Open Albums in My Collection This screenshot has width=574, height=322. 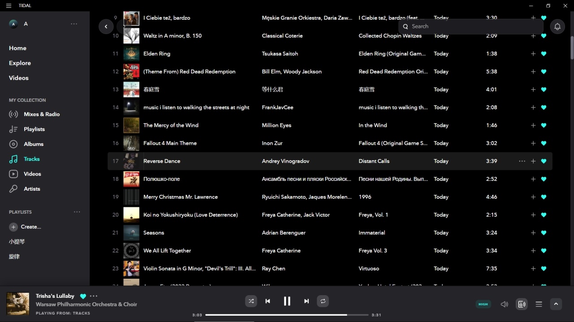34,144
